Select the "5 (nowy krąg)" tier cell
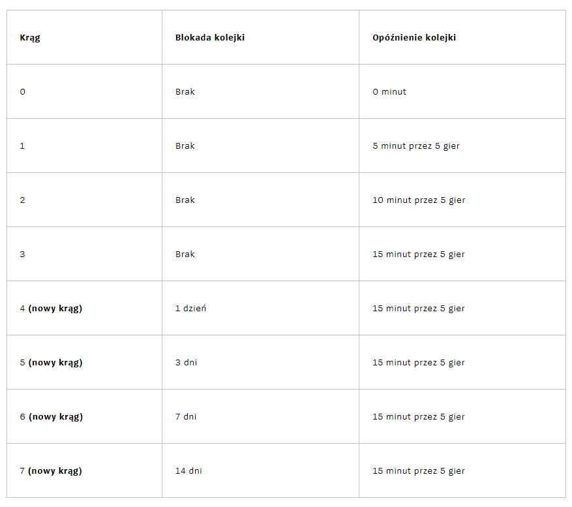 tap(51, 363)
